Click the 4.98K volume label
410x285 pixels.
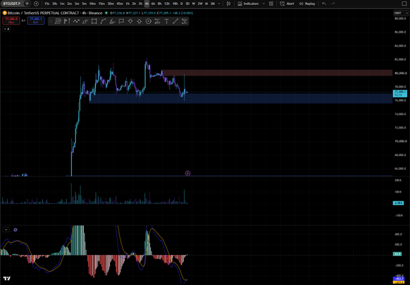[x=398, y=203]
